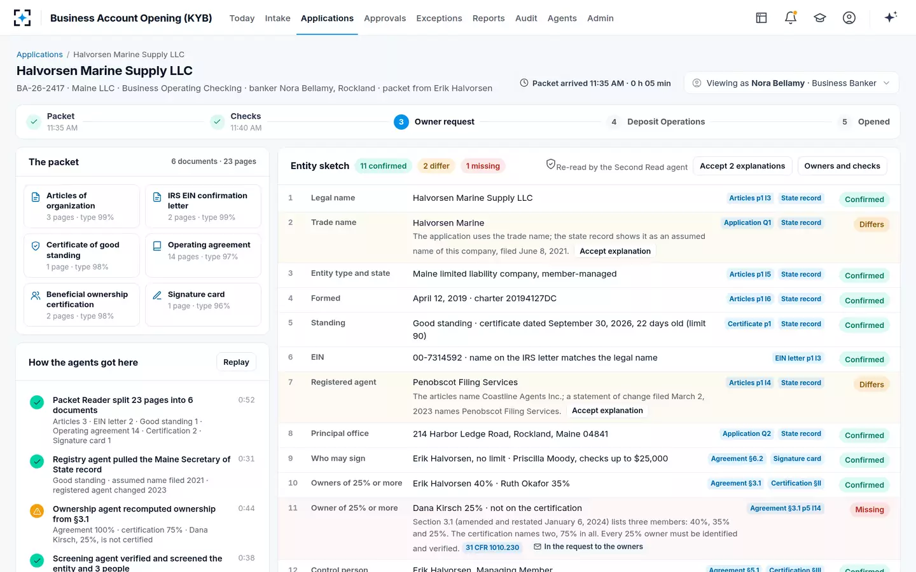Click the Signature card pen icon
This screenshot has height=572, width=916.
[157, 296]
